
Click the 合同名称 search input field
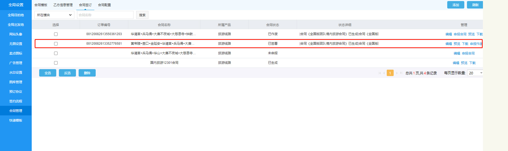click(x=105, y=15)
